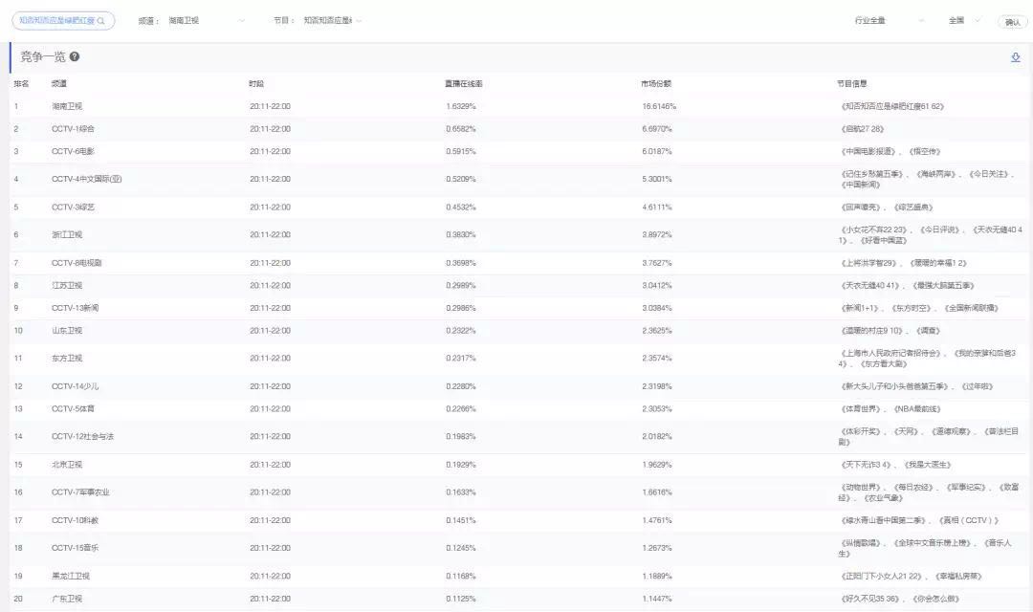
Task: Click the CCTV-6电影 channel name
Action: tap(73, 151)
